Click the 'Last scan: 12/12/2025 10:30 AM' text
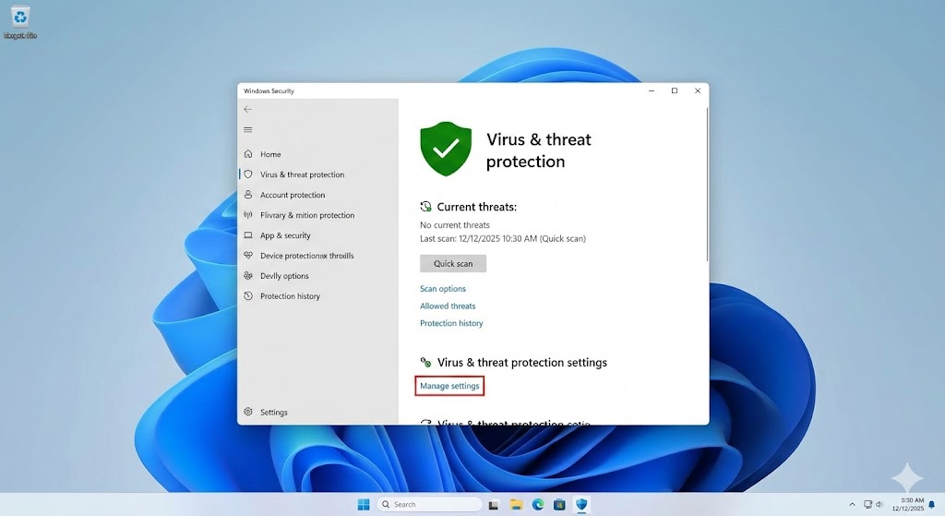This screenshot has width=945, height=516. (479, 239)
